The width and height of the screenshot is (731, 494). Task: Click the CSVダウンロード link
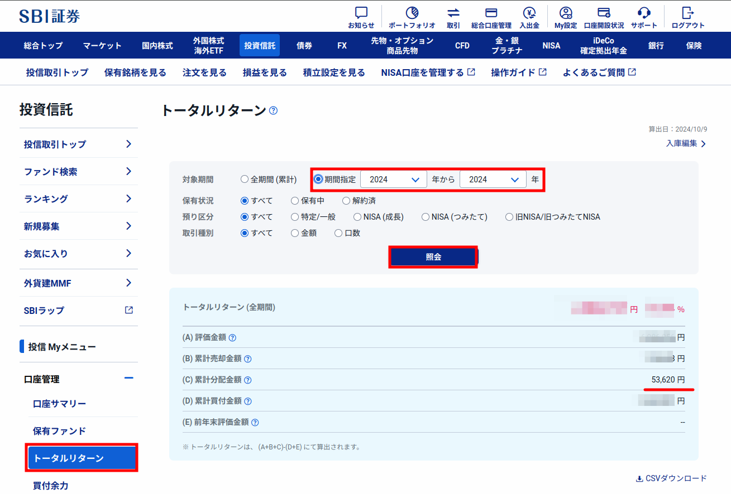click(x=671, y=478)
